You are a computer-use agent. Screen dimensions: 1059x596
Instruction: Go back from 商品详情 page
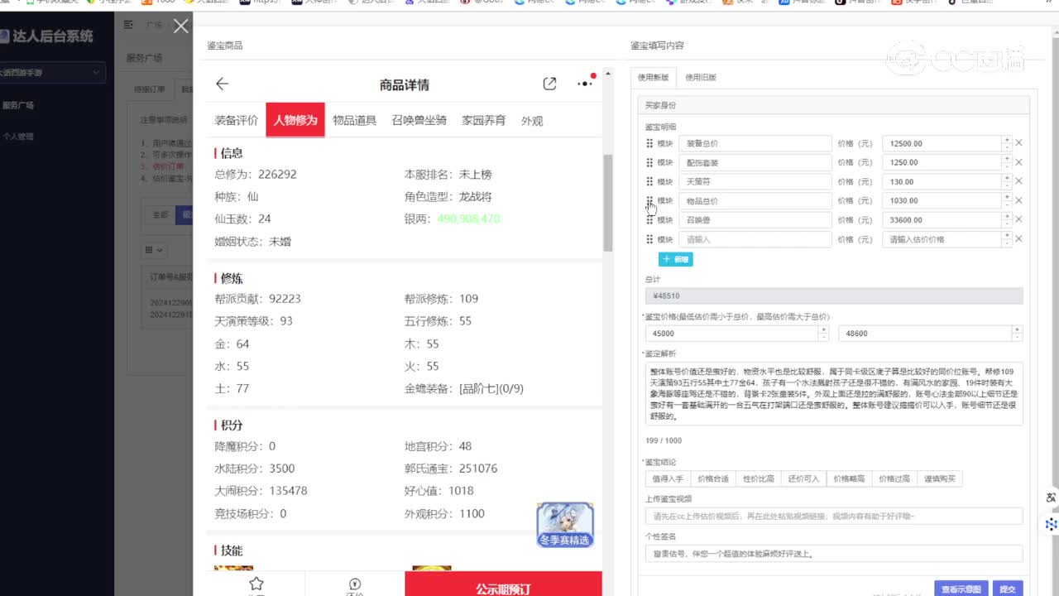tap(222, 84)
